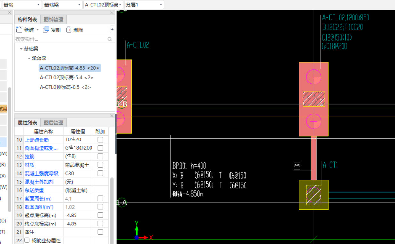This screenshot has width=395, height=244.
Task: Tick the 附加 checkbox for 备注
Action: point(100,232)
